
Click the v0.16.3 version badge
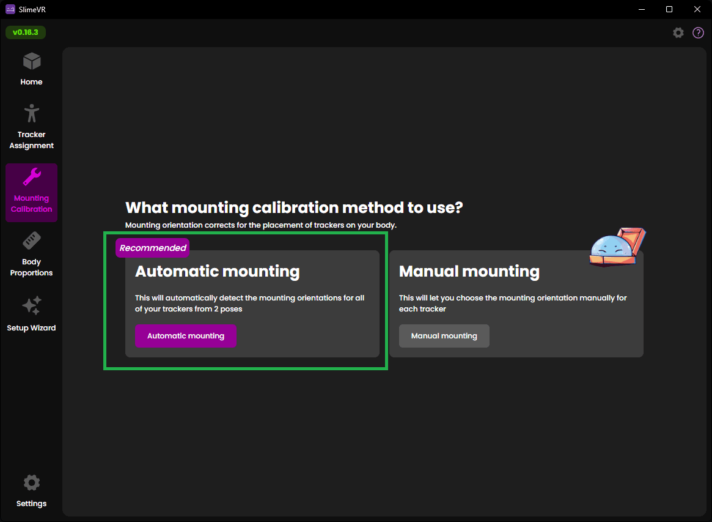[25, 32]
